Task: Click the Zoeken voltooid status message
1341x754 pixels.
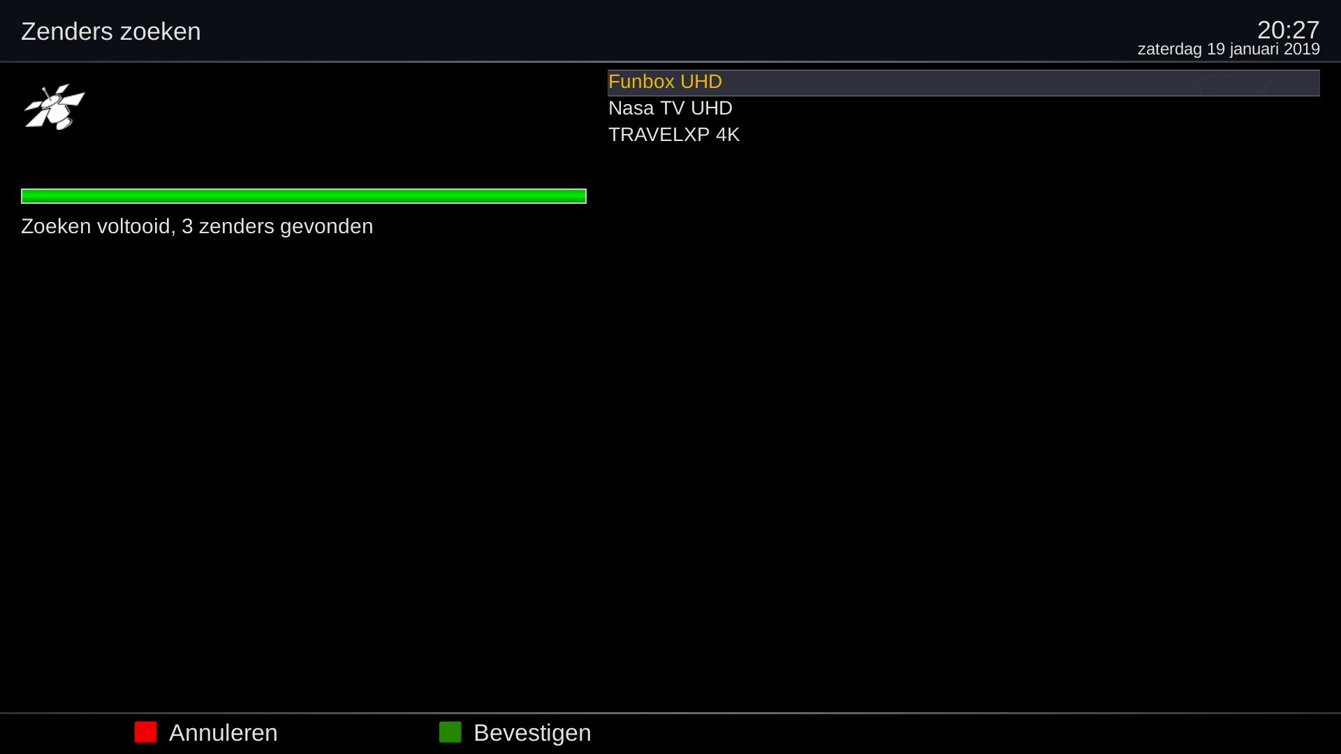Action: pos(197,226)
